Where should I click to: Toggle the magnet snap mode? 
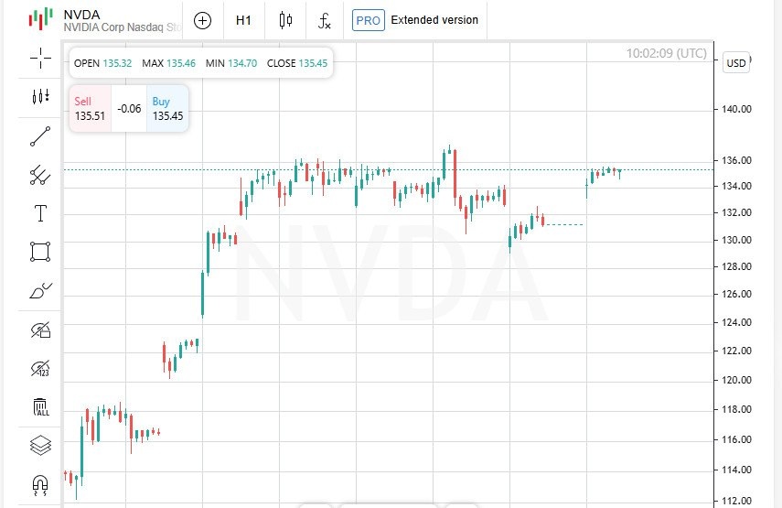point(40,484)
